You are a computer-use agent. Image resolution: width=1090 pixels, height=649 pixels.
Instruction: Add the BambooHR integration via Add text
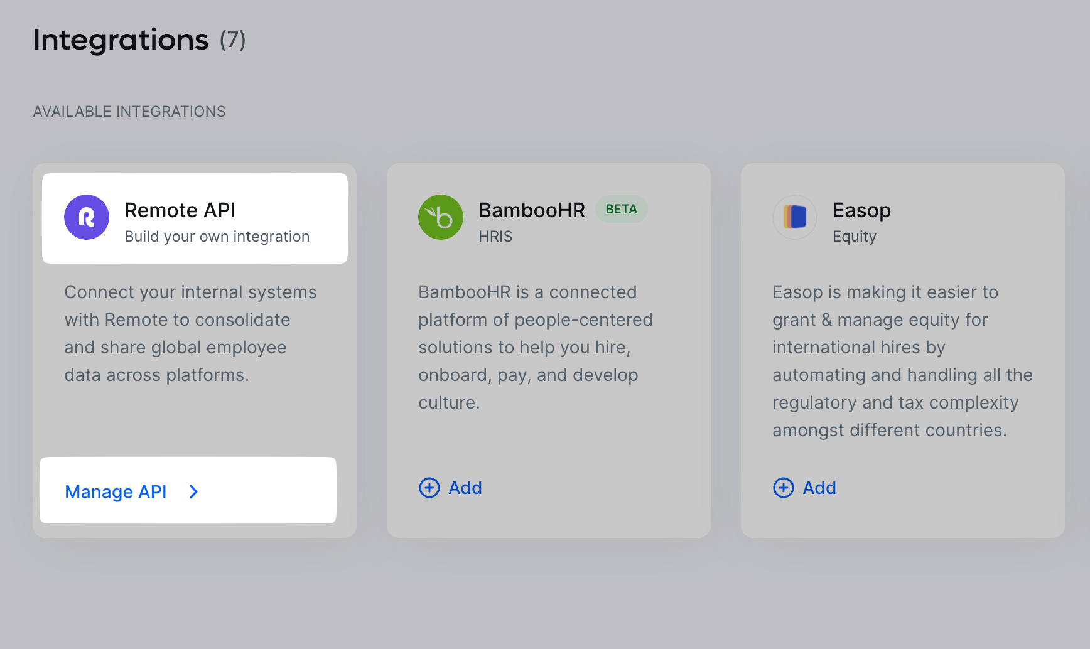click(465, 488)
